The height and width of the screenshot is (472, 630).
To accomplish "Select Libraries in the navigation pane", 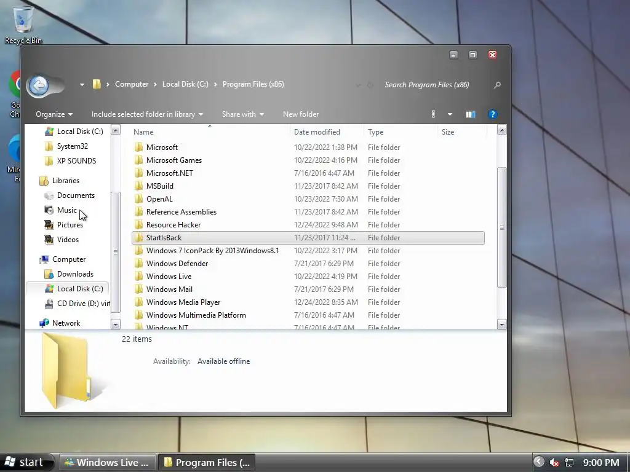I will click(65, 181).
